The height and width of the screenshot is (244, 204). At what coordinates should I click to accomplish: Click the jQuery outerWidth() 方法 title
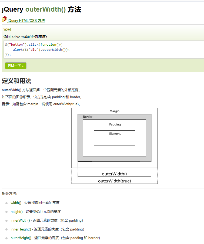pyautogui.click(x=41, y=9)
